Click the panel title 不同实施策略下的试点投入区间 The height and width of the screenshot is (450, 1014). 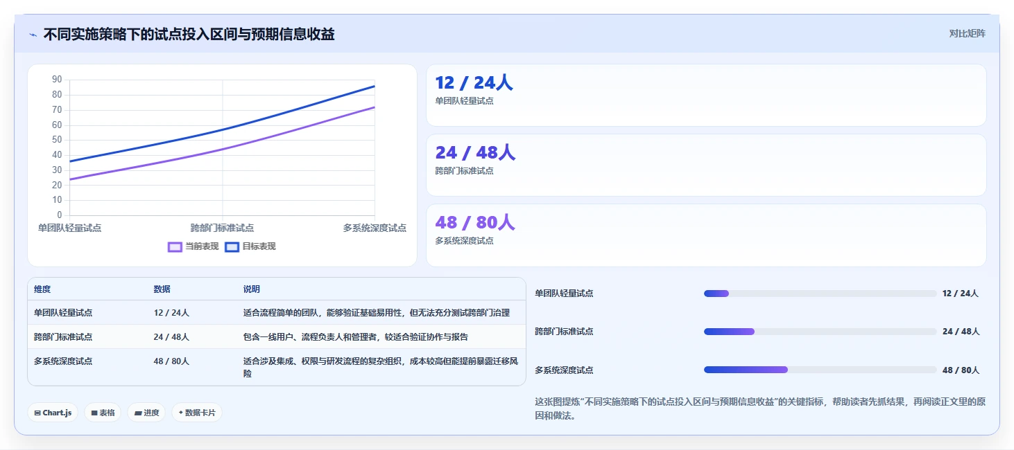coord(189,34)
